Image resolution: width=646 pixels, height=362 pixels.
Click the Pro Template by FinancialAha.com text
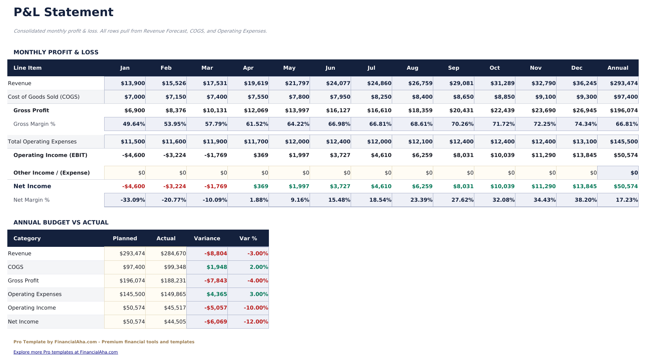click(104, 341)
